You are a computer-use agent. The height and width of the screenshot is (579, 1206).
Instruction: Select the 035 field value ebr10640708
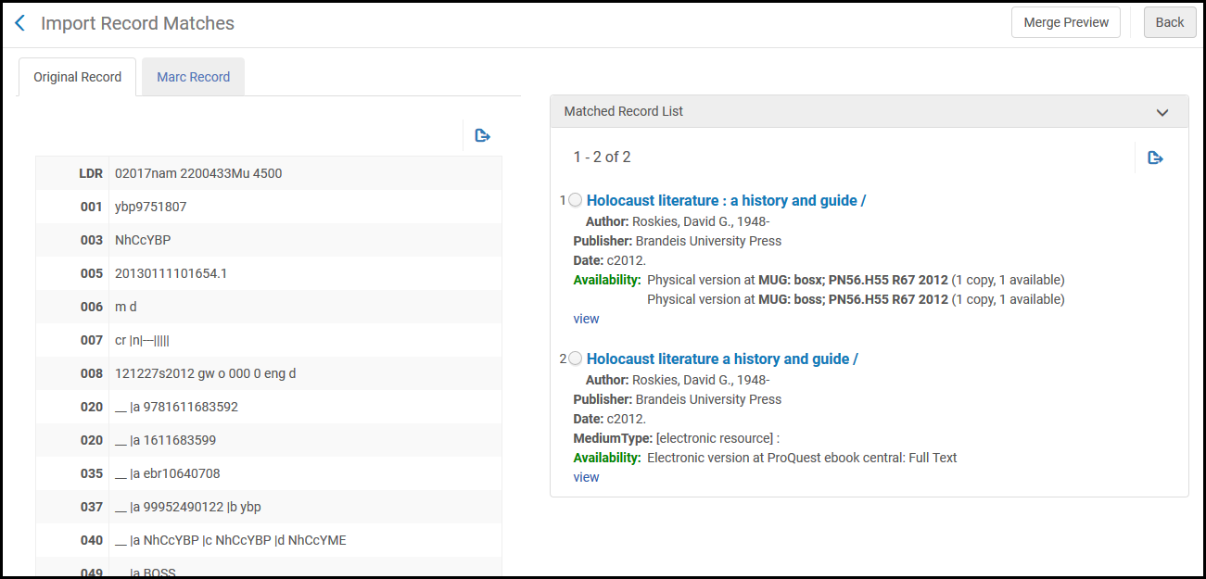tap(168, 473)
